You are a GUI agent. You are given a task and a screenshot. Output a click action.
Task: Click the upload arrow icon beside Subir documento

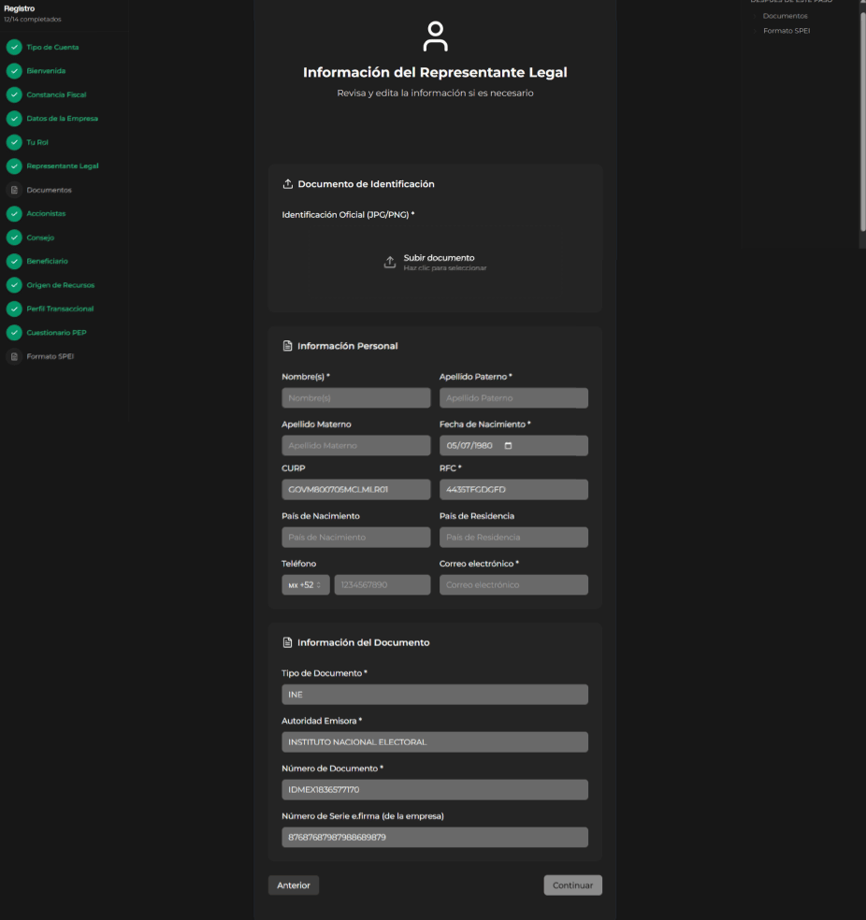(390, 263)
